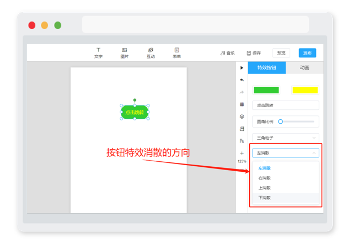Screen dimensions: 353x243
Task: Adjust the 圆角比例 slider handle
Action: click(281, 121)
